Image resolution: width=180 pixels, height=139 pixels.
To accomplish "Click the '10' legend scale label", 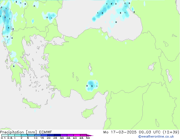I will (35, 138).
